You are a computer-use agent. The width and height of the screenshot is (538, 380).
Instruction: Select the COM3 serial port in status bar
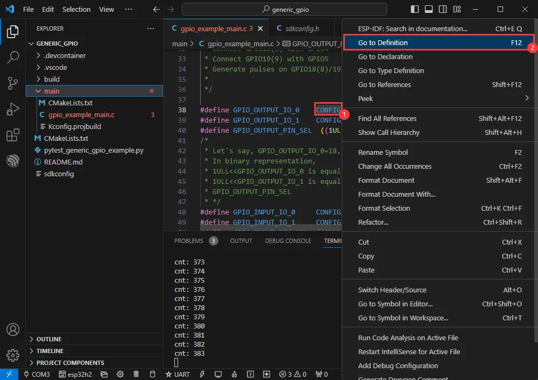click(x=37, y=374)
